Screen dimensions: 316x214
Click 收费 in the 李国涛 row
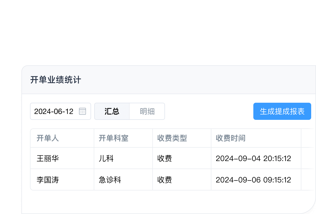[164, 180]
